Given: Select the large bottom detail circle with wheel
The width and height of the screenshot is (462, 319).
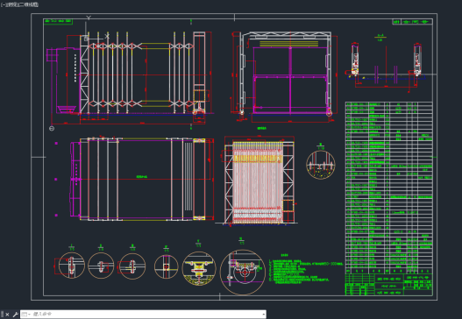Looking at the screenshot, I should 243,273.
